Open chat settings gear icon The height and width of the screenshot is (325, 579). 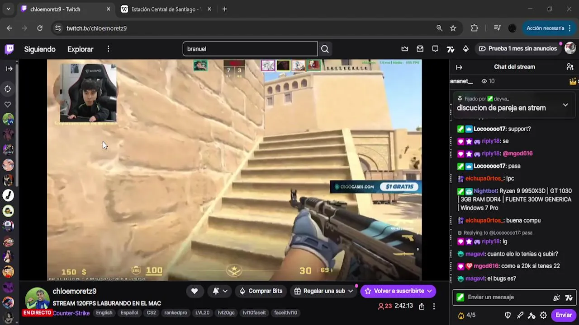543,315
